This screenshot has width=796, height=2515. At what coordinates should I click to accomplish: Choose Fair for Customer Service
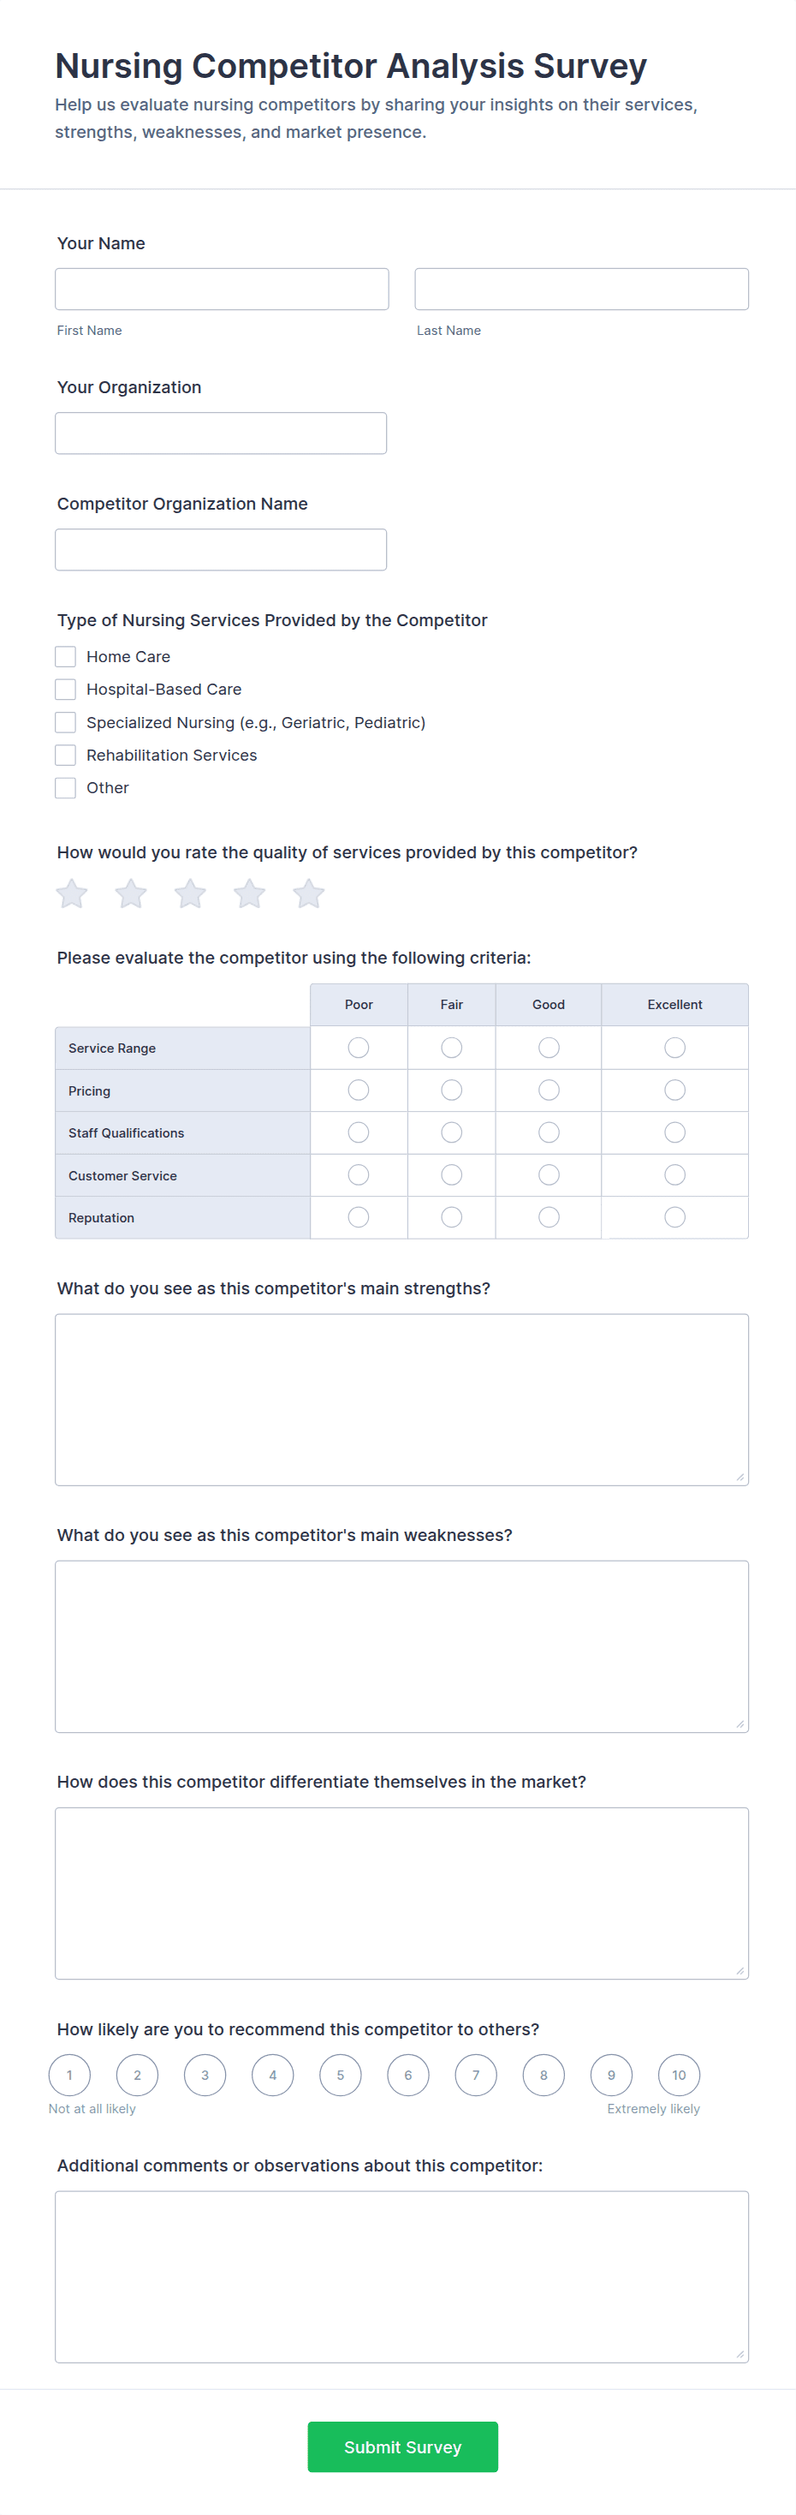click(x=451, y=1175)
